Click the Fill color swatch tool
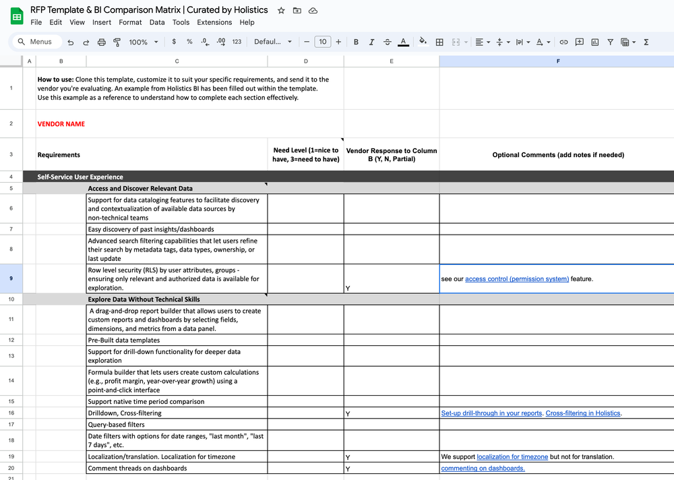 (x=423, y=41)
